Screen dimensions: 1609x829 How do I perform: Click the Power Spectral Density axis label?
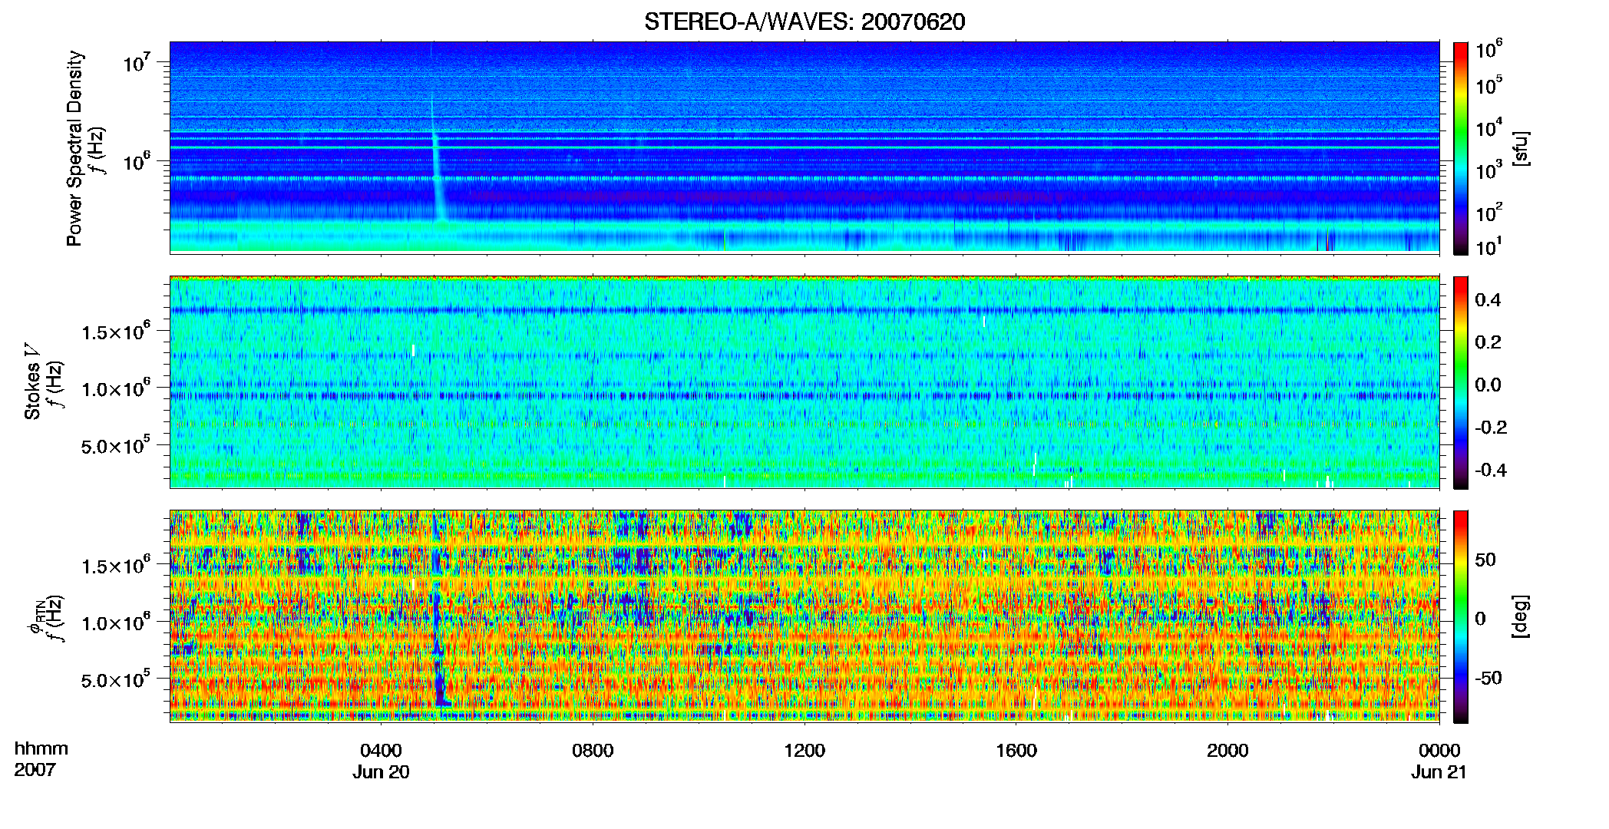pos(75,148)
